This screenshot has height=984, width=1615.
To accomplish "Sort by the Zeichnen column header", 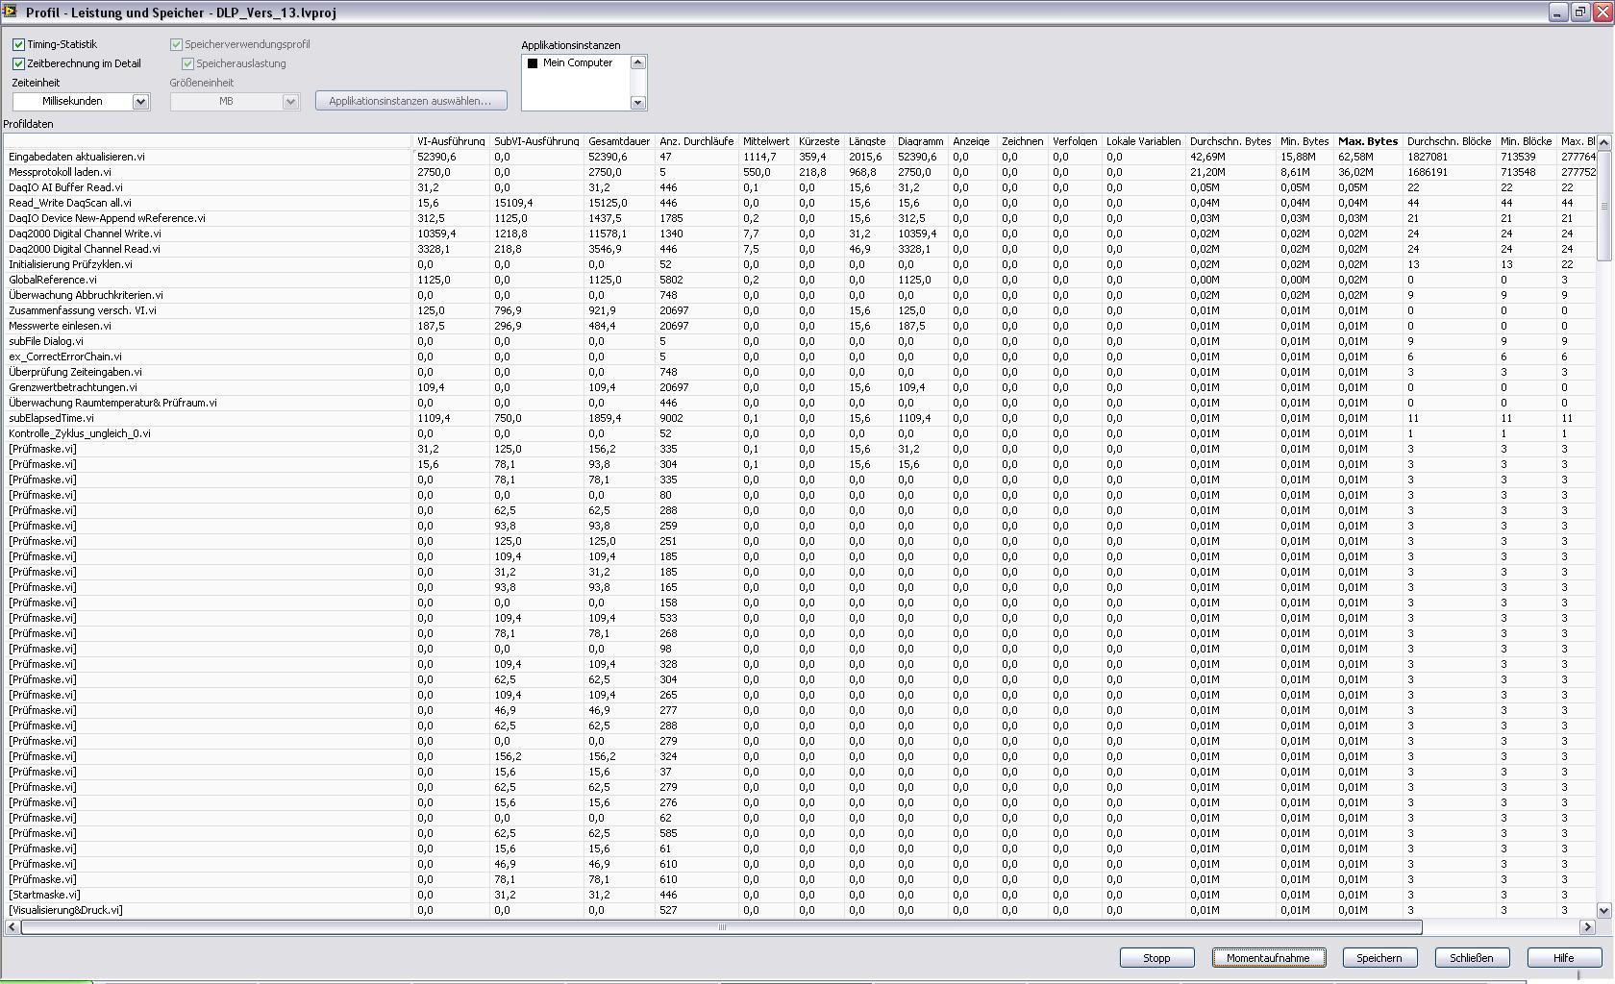I will tap(1022, 141).
